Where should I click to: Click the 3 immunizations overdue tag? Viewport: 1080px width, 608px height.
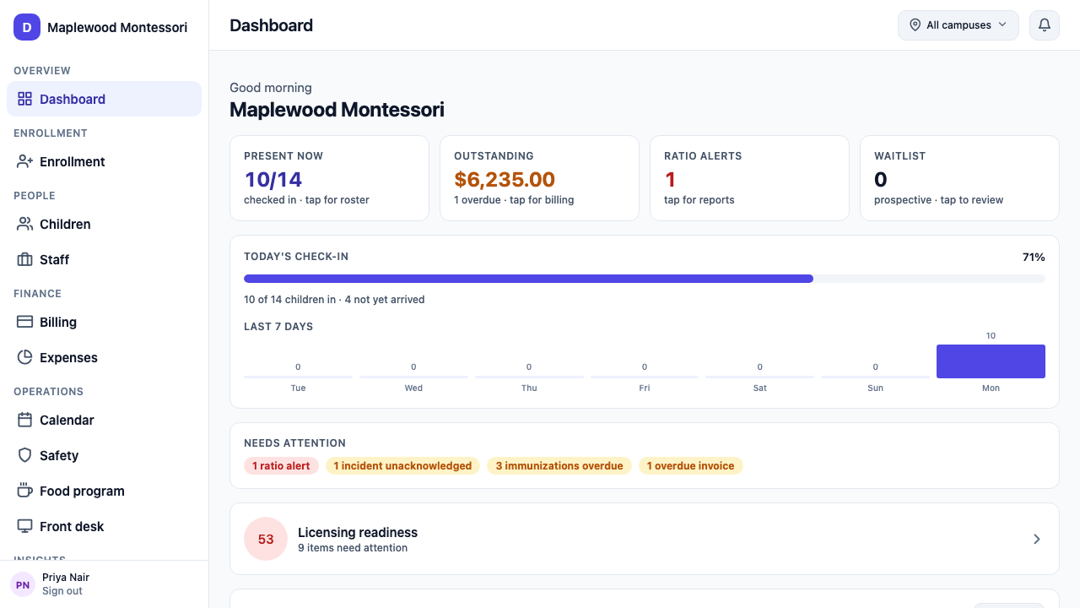pos(559,466)
